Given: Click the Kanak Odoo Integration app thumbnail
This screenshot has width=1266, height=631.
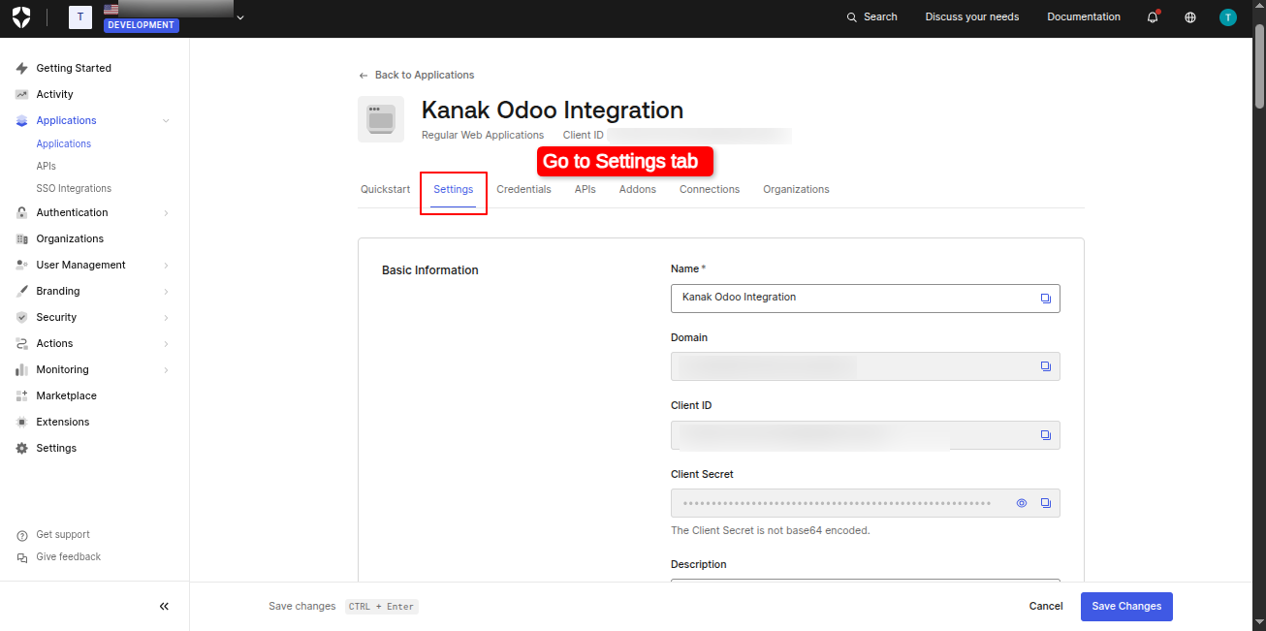Looking at the screenshot, I should pyautogui.click(x=381, y=119).
